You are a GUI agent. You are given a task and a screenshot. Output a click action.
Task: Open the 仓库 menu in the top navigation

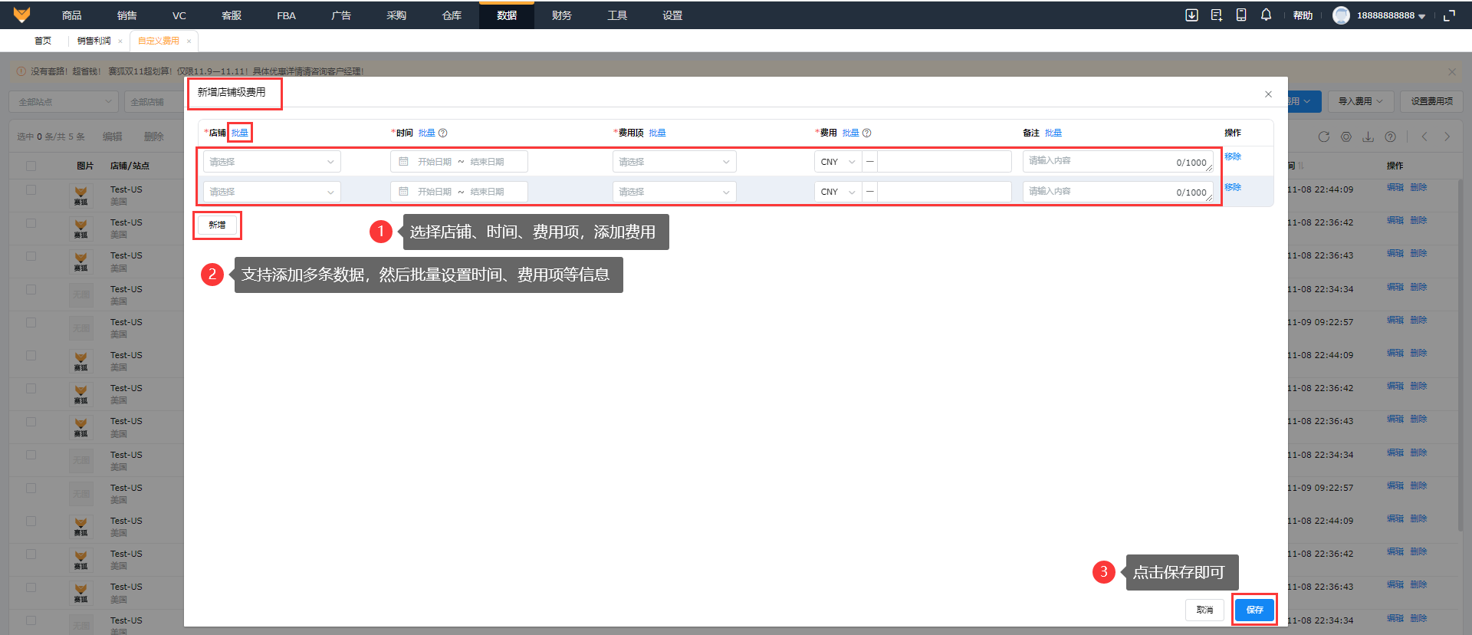(x=452, y=15)
